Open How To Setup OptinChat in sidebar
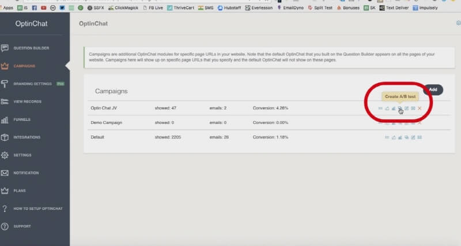The height and width of the screenshot is (246, 461). click(38, 209)
